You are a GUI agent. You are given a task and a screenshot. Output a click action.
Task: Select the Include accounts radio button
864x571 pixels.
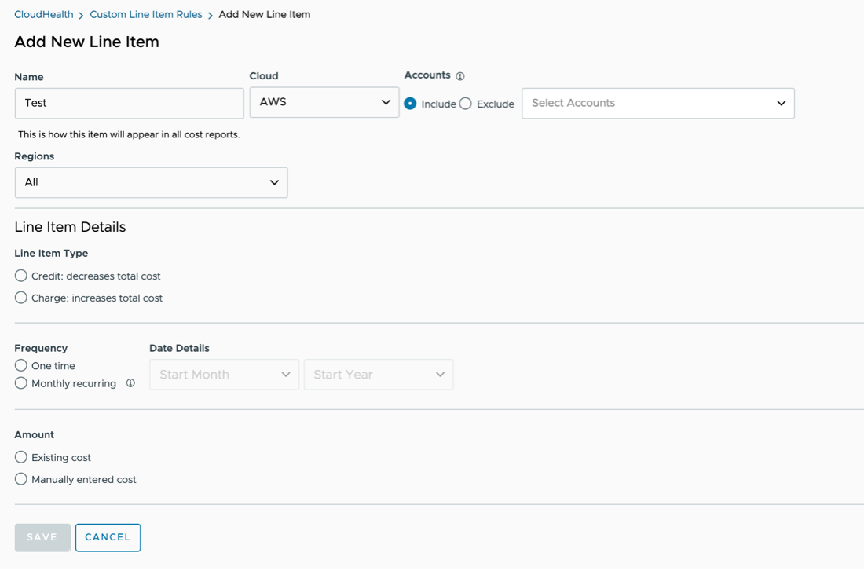click(x=410, y=104)
